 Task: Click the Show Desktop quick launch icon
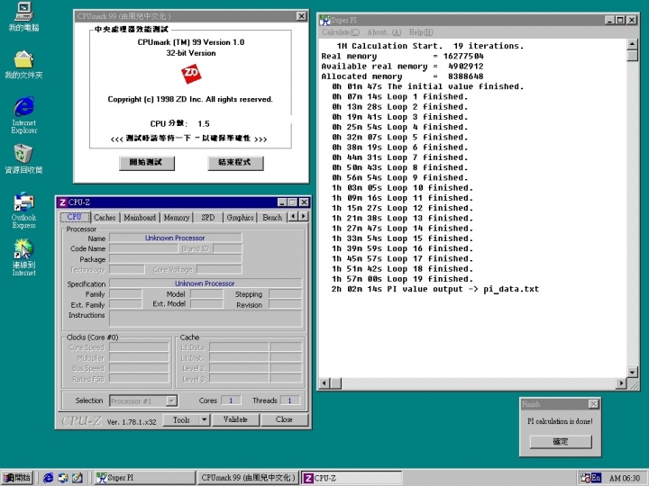tap(78, 477)
